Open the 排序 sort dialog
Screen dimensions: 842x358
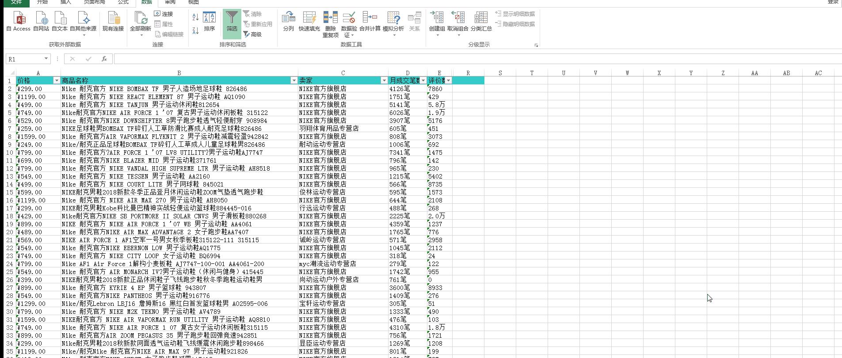pyautogui.click(x=209, y=22)
